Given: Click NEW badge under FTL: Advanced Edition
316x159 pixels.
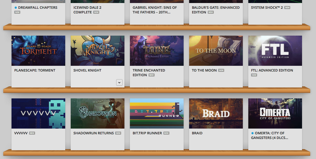Looking at the screenshot, I should (x=254, y=75).
